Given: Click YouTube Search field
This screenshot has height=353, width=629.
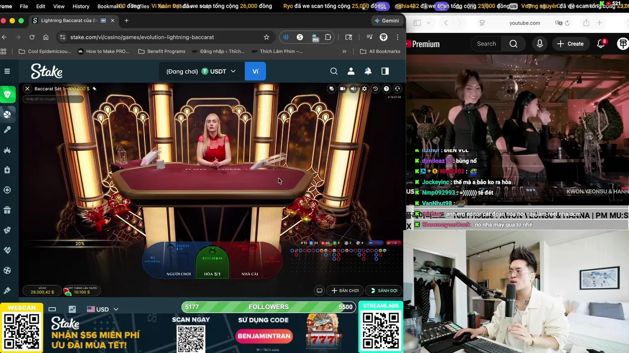Looking at the screenshot, I should click(x=486, y=44).
